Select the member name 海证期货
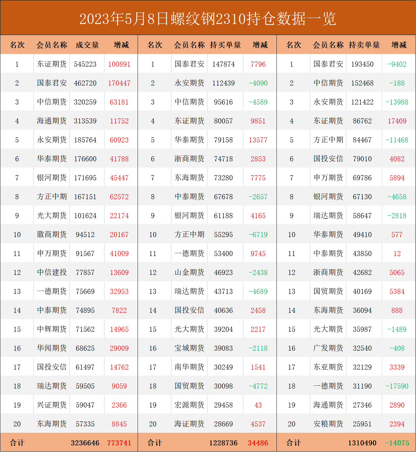Viewport: 416px width, 452px height. (189, 424)
